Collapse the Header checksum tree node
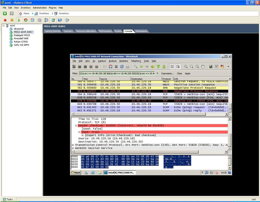Viewport: 260px width, 202px height. (76, 126)
